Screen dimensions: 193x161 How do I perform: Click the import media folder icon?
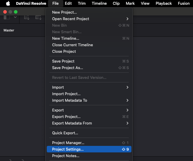point(38,17)
